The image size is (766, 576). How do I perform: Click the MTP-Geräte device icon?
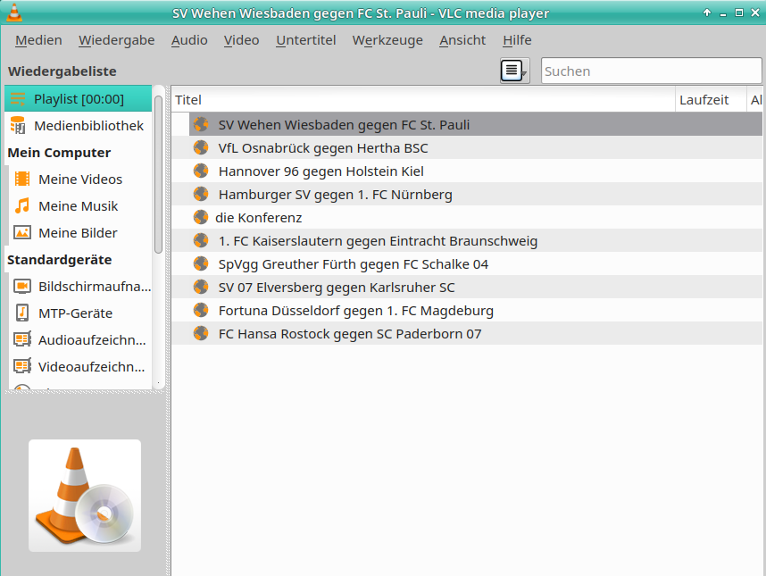22,313
